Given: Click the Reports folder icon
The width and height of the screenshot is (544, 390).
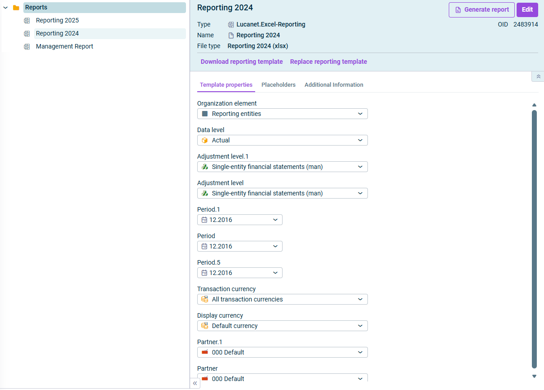Looking at the screenshot, I should tap(16, 8).
